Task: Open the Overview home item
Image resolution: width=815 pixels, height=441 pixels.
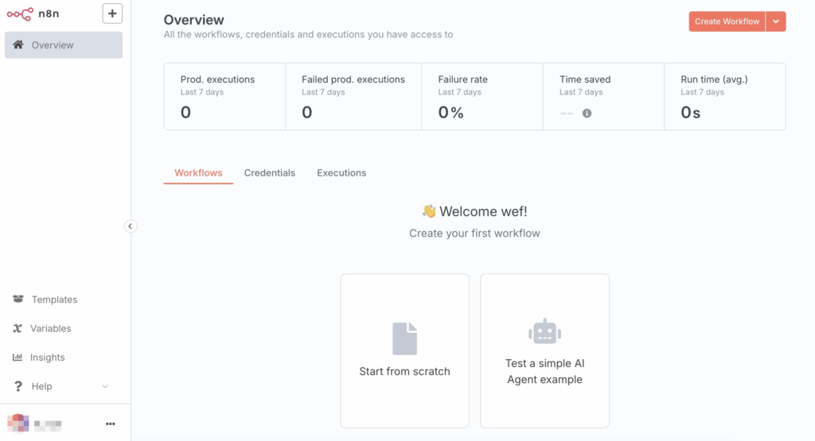Action: [x=64, y=44]
